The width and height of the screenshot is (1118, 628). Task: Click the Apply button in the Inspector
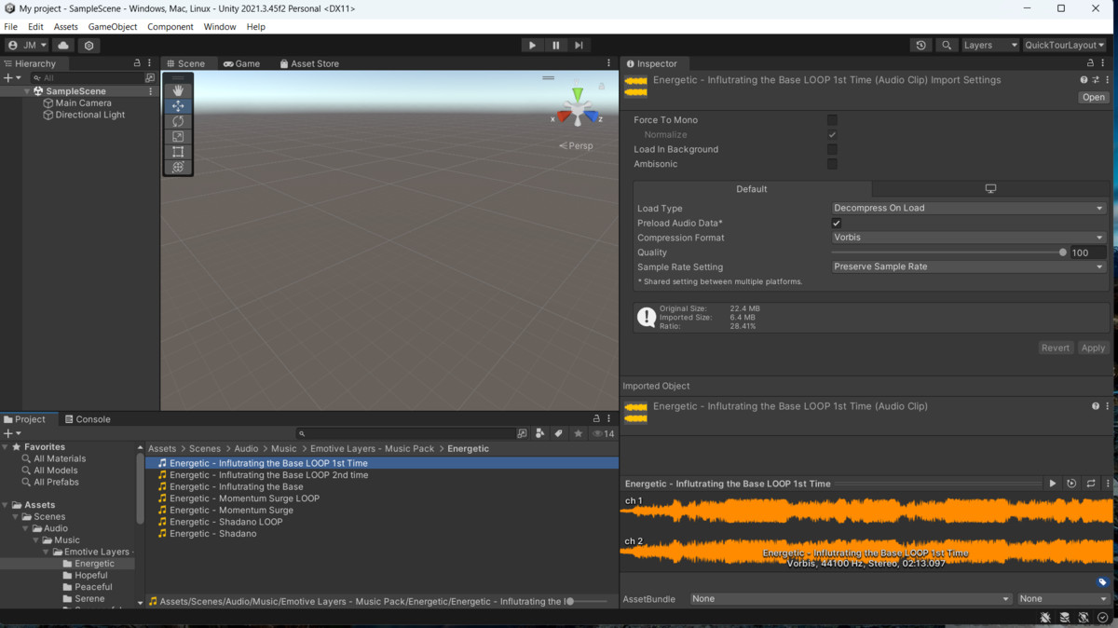(x=1092, y=348)
